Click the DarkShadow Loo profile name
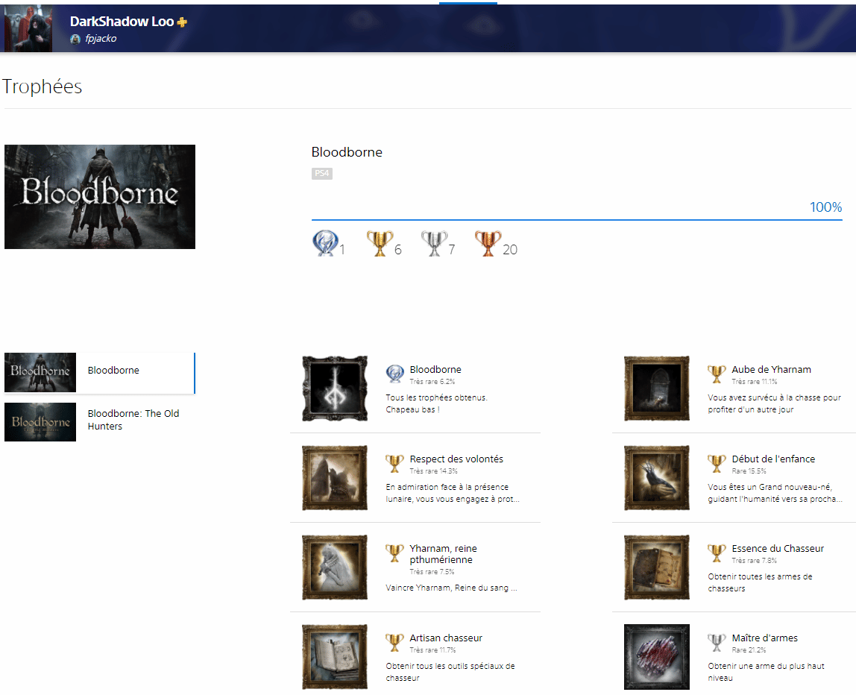 [122, 22]
